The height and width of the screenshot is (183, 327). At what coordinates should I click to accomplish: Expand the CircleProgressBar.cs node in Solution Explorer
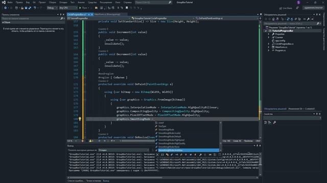[269, 44]
